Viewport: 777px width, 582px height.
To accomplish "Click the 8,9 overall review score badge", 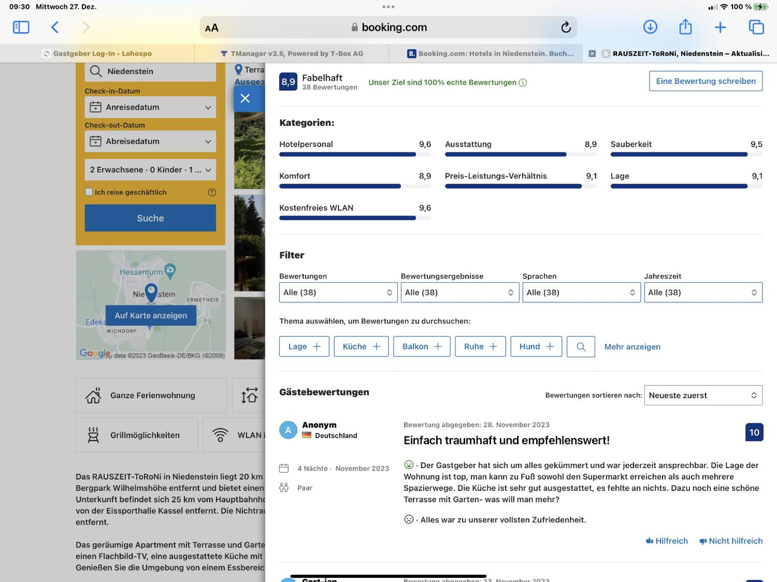I will [x=288, y=82].
